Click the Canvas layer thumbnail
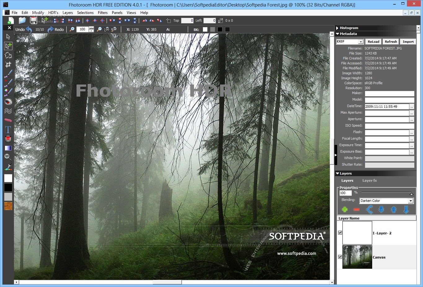 click(x=357, y=257)
